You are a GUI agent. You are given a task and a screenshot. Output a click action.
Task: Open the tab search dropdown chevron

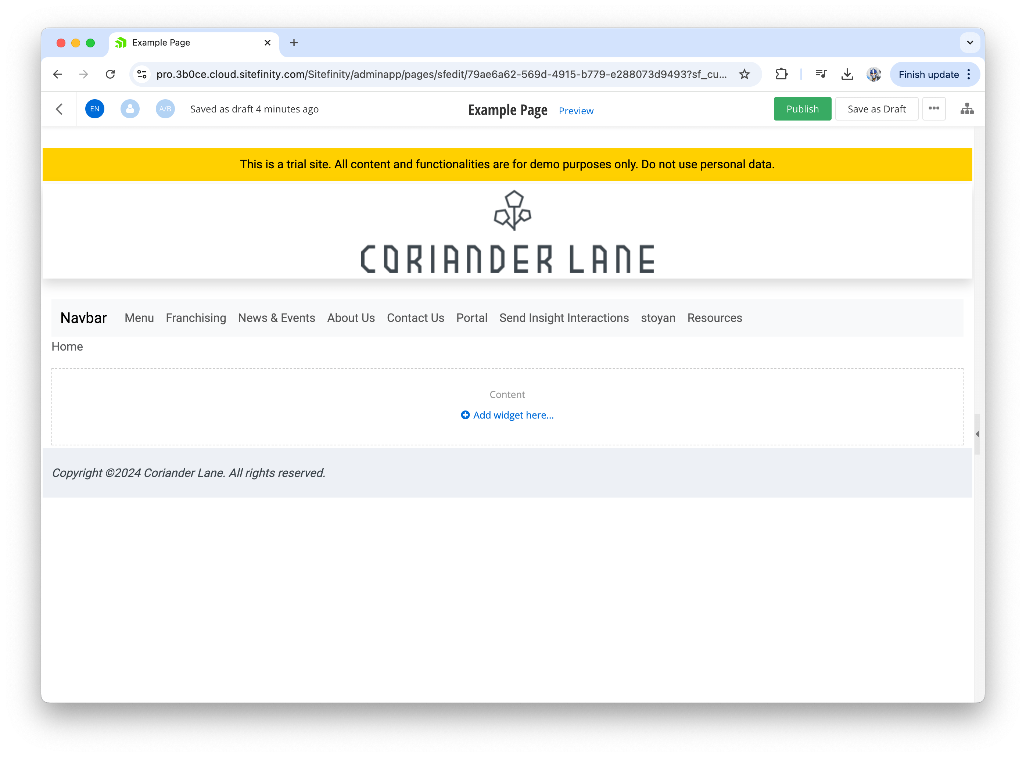(x=970, y=43)
